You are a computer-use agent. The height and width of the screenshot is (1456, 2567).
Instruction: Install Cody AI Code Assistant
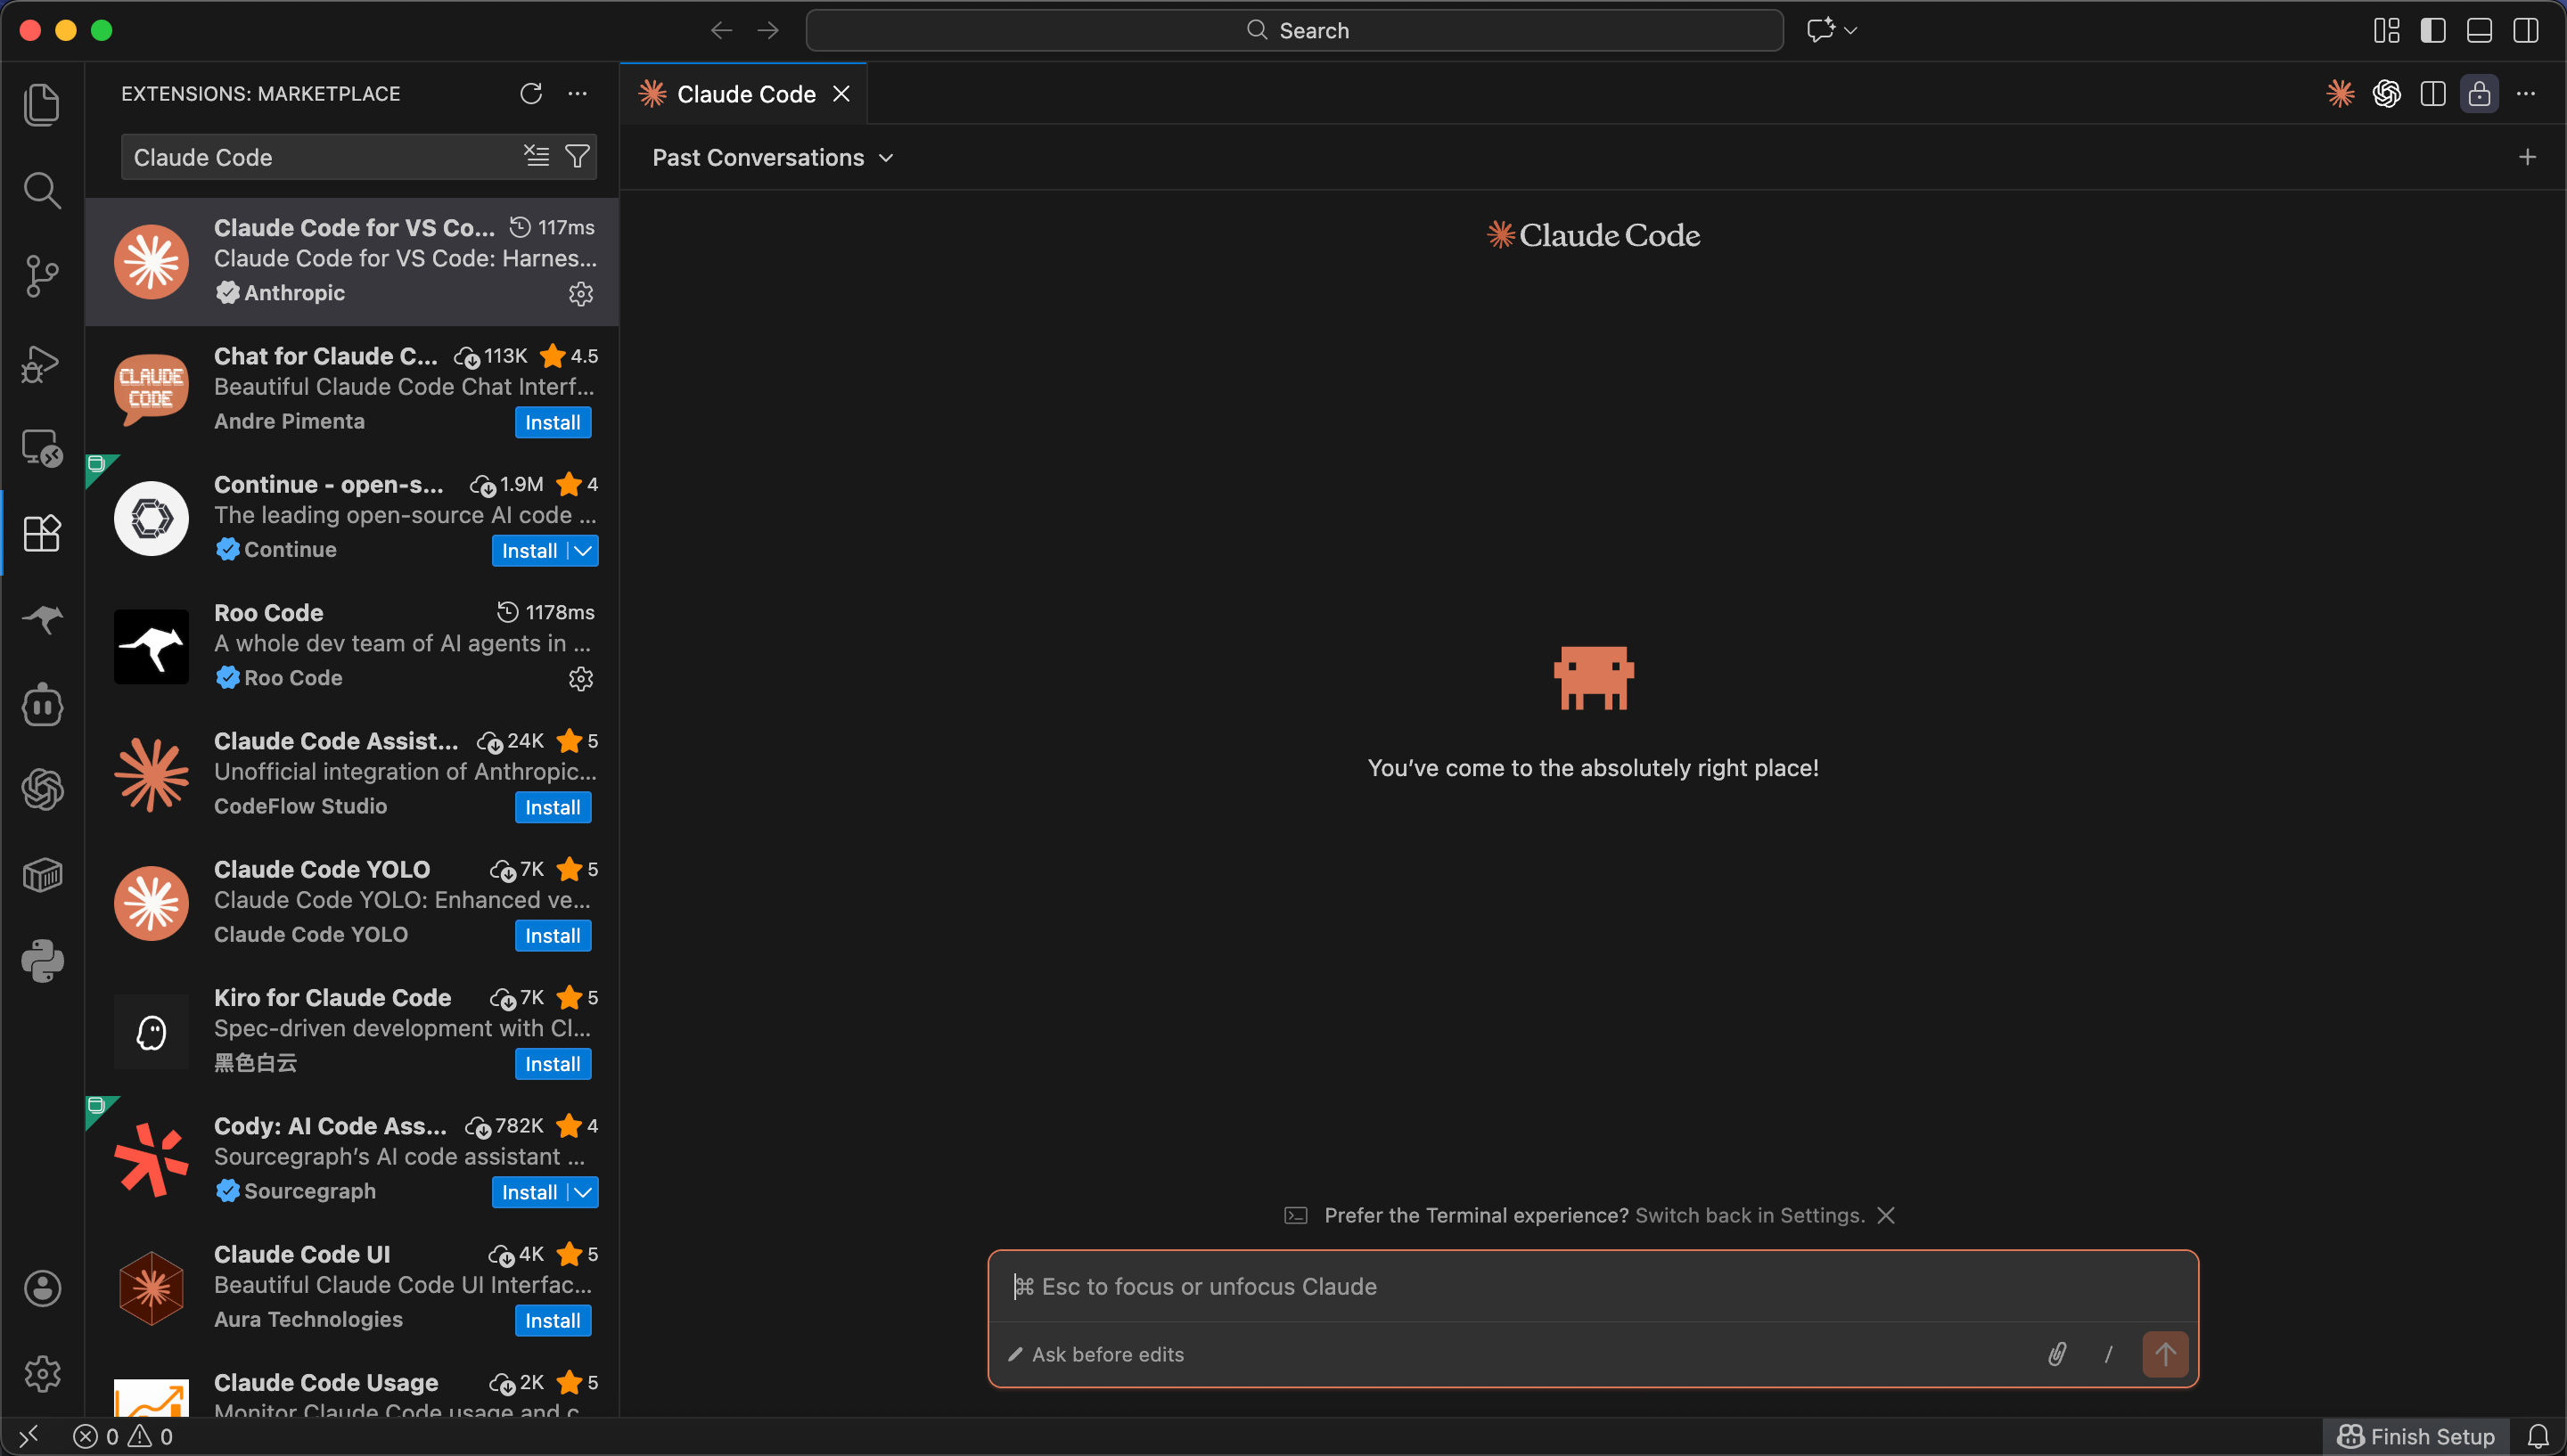pos(530,1192)
